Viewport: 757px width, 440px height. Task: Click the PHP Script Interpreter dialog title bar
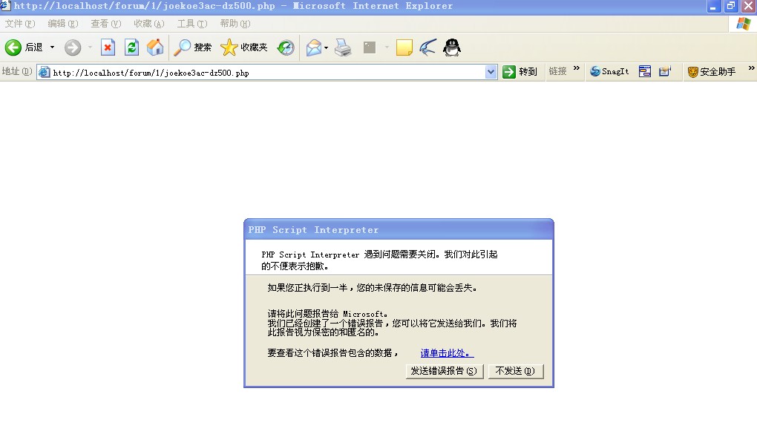(x=399, y=230)
